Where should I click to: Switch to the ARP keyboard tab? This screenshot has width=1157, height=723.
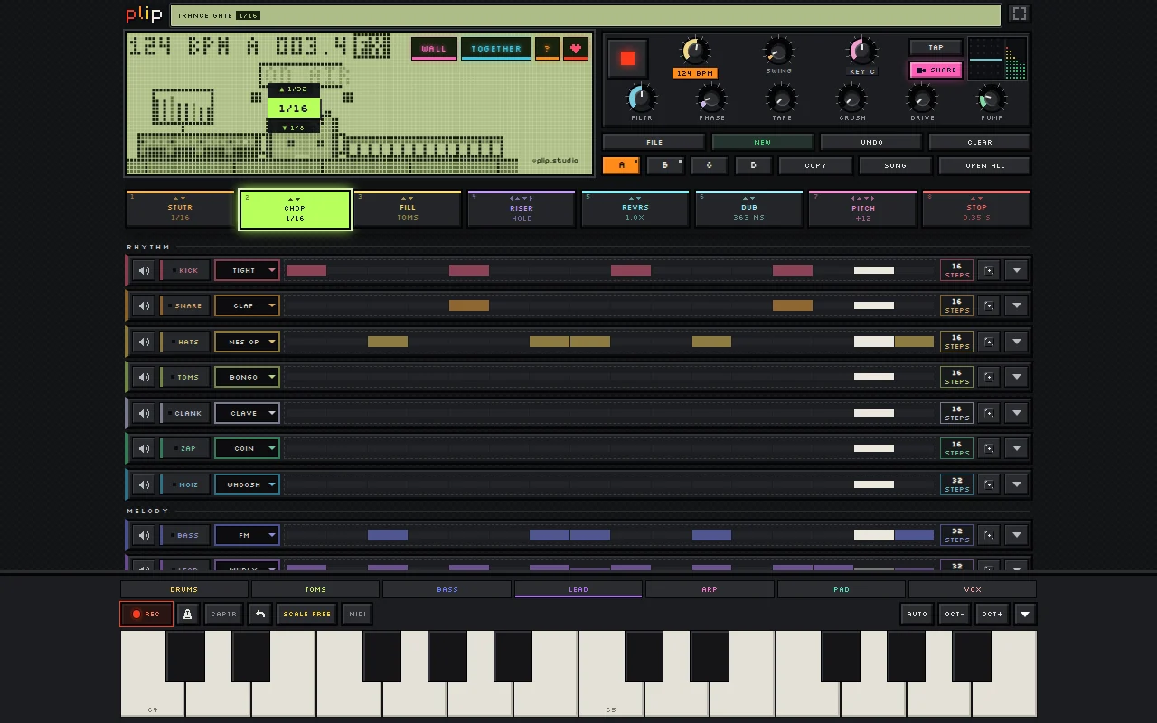click(710, 589)
